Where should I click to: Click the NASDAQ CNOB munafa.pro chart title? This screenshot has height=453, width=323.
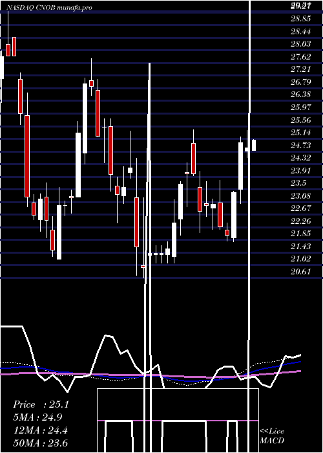49,8
